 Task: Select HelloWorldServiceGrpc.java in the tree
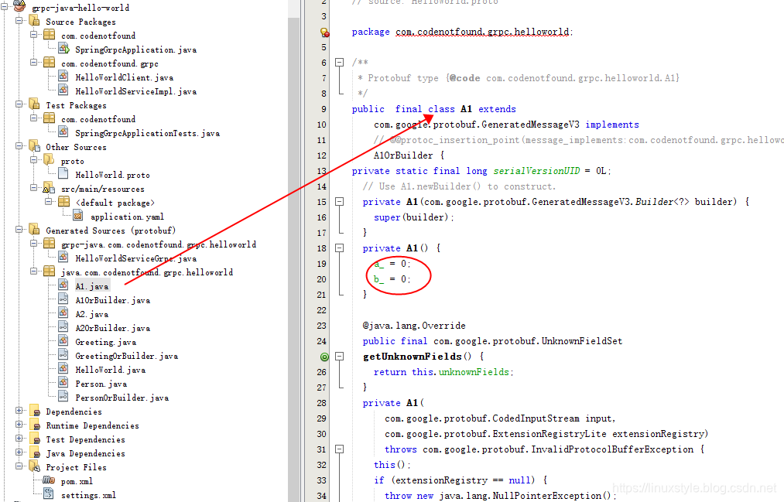coord(136,259)
